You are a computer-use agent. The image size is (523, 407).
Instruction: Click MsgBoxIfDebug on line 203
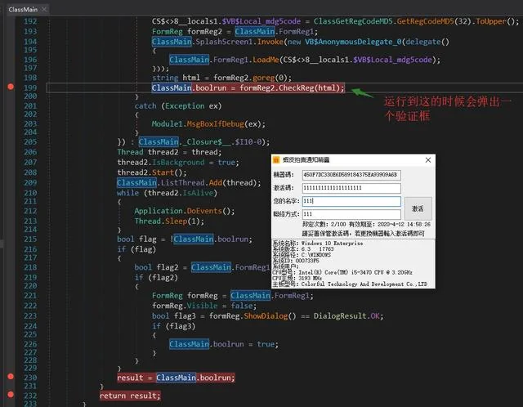215,123
